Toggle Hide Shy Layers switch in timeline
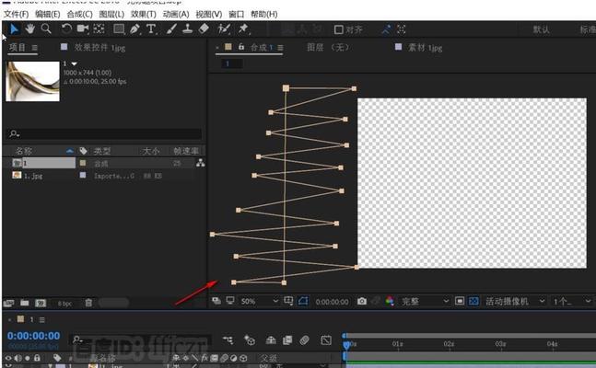The height and width of the screenshot is (368, 596). pyautogui.click(x=271, y=339)
